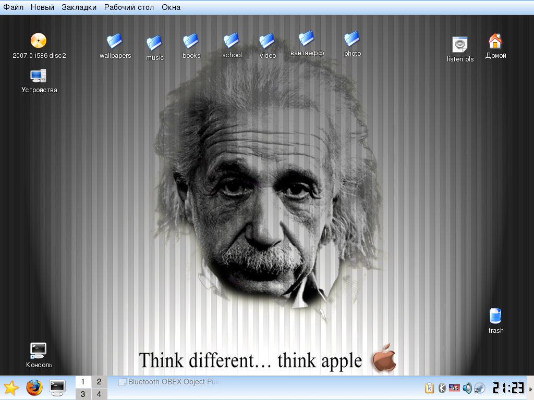The image size is (534, 400).
Task: Expand the panel hide arrow
Action: tap(530, 388)
